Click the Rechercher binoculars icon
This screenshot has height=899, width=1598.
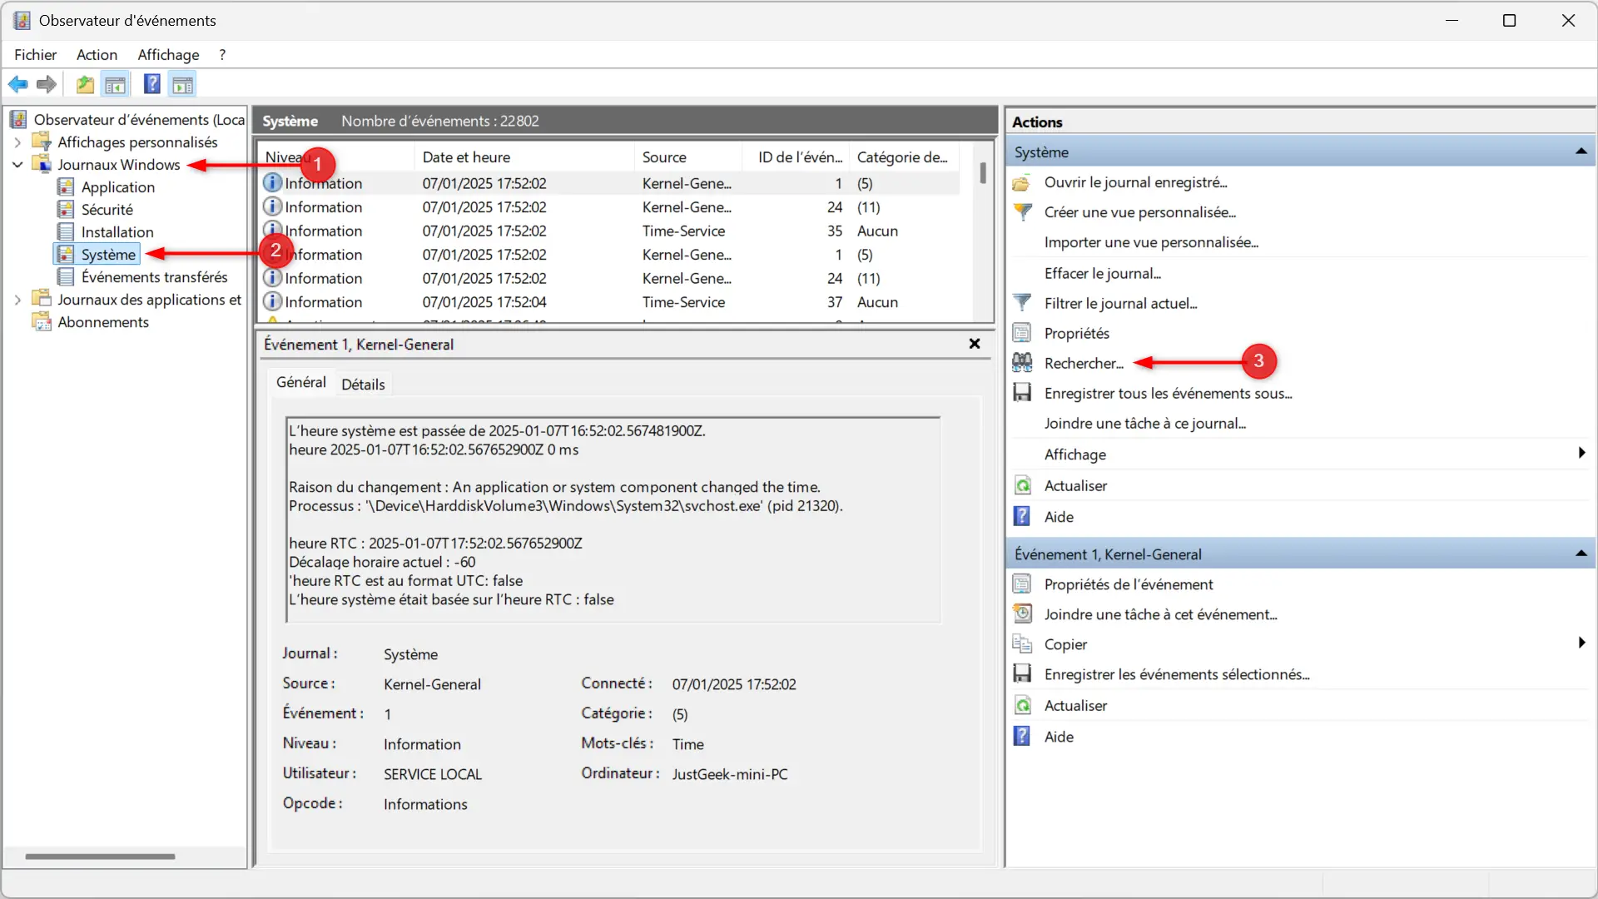[1022, 363]
